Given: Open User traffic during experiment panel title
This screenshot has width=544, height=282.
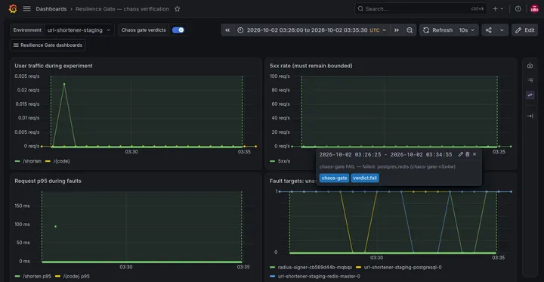Looking at the screenshot, I should (x=54, y=66).
